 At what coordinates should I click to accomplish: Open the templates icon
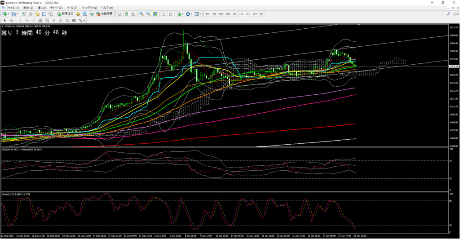(197, 14)
